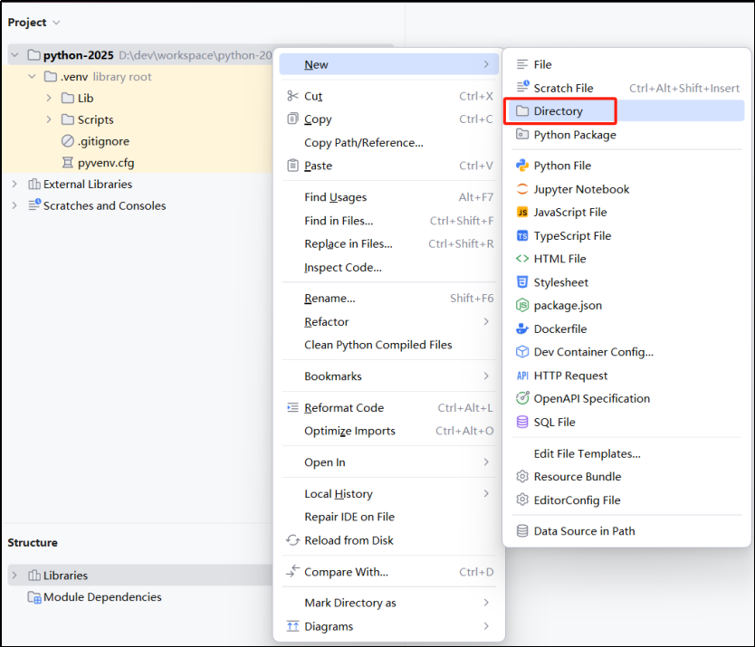Select Repair IDE on File
Screen dimensions: 755x647
point(389,517)
